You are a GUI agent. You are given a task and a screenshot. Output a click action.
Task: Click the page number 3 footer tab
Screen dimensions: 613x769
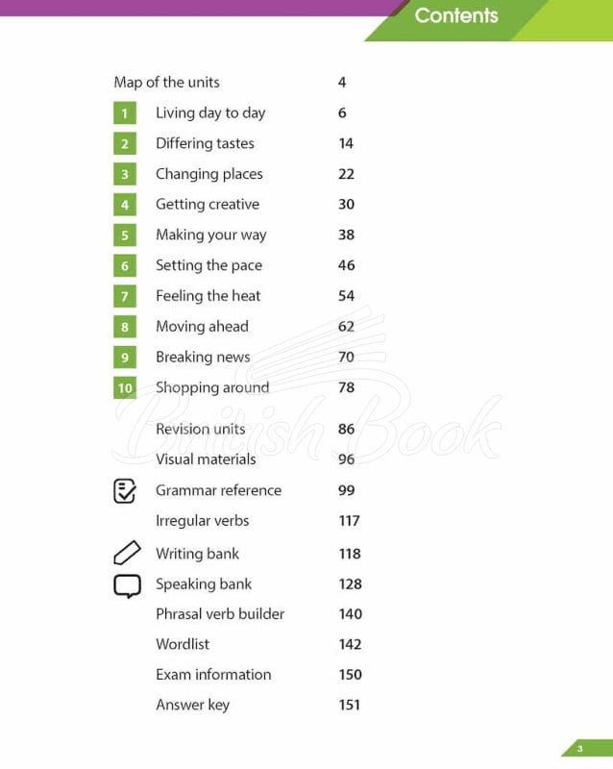580,749
